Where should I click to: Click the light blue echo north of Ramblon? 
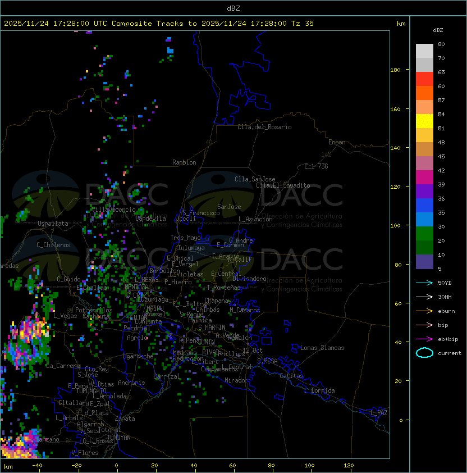pos(170,51)
